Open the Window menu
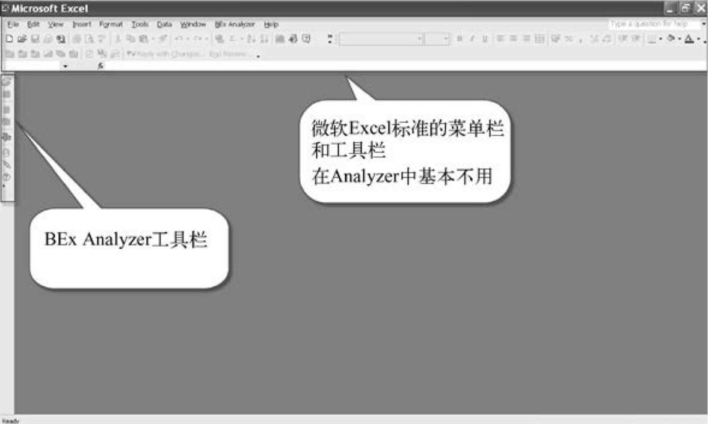Image resolution: width=708 pixels, height=424 pixels. click(193, 25)
